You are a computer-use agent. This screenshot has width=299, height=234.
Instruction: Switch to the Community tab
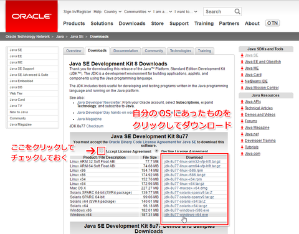(x=154, y=51)
